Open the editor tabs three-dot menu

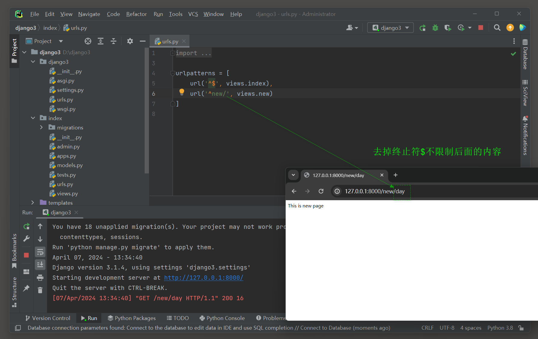point(514,41)
